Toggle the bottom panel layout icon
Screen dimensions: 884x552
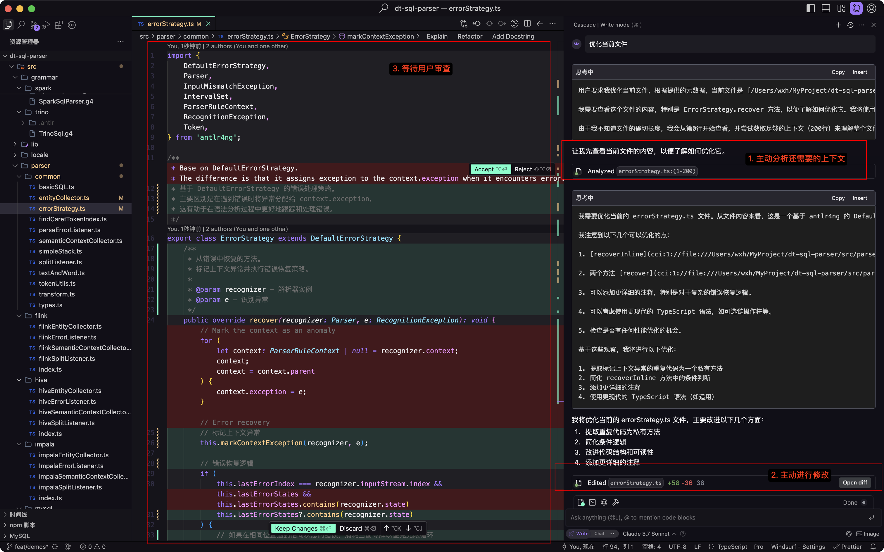pyautogui.click(x=826, y=8)
